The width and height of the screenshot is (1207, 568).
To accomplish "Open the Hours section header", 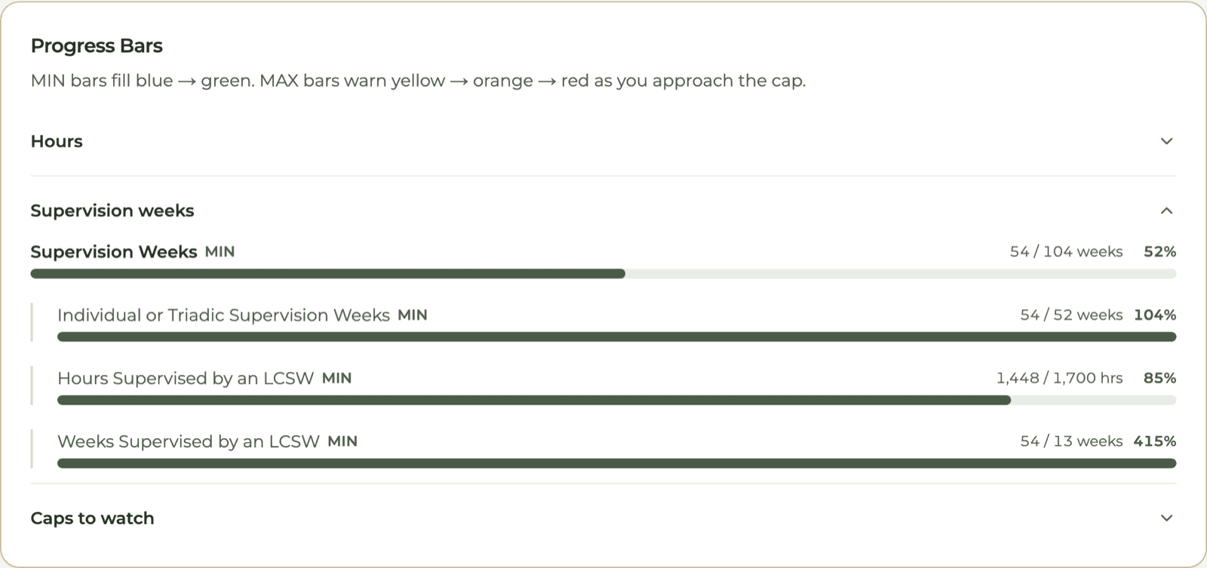I will tap(603, 141).
